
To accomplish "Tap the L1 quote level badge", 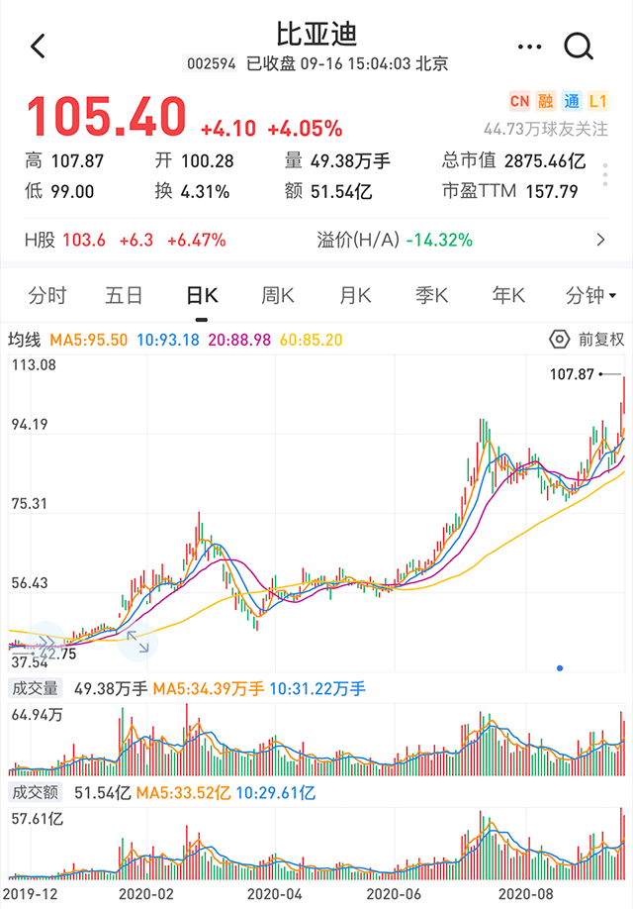I will tap(597, 101).
